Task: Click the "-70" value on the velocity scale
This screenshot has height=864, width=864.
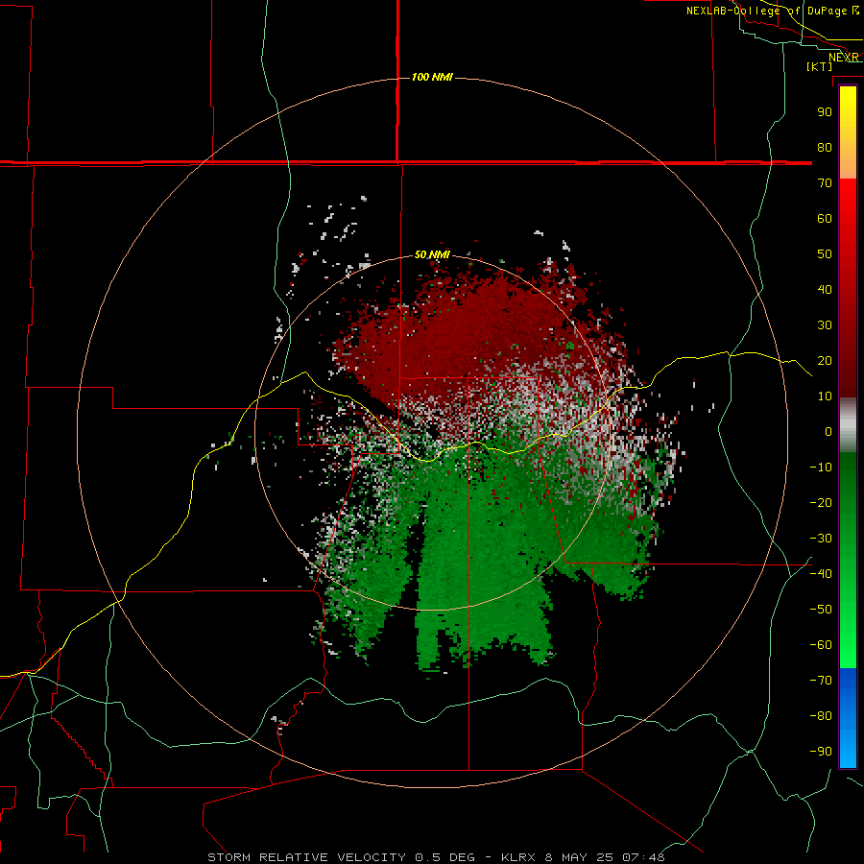Action: [821, 681]
